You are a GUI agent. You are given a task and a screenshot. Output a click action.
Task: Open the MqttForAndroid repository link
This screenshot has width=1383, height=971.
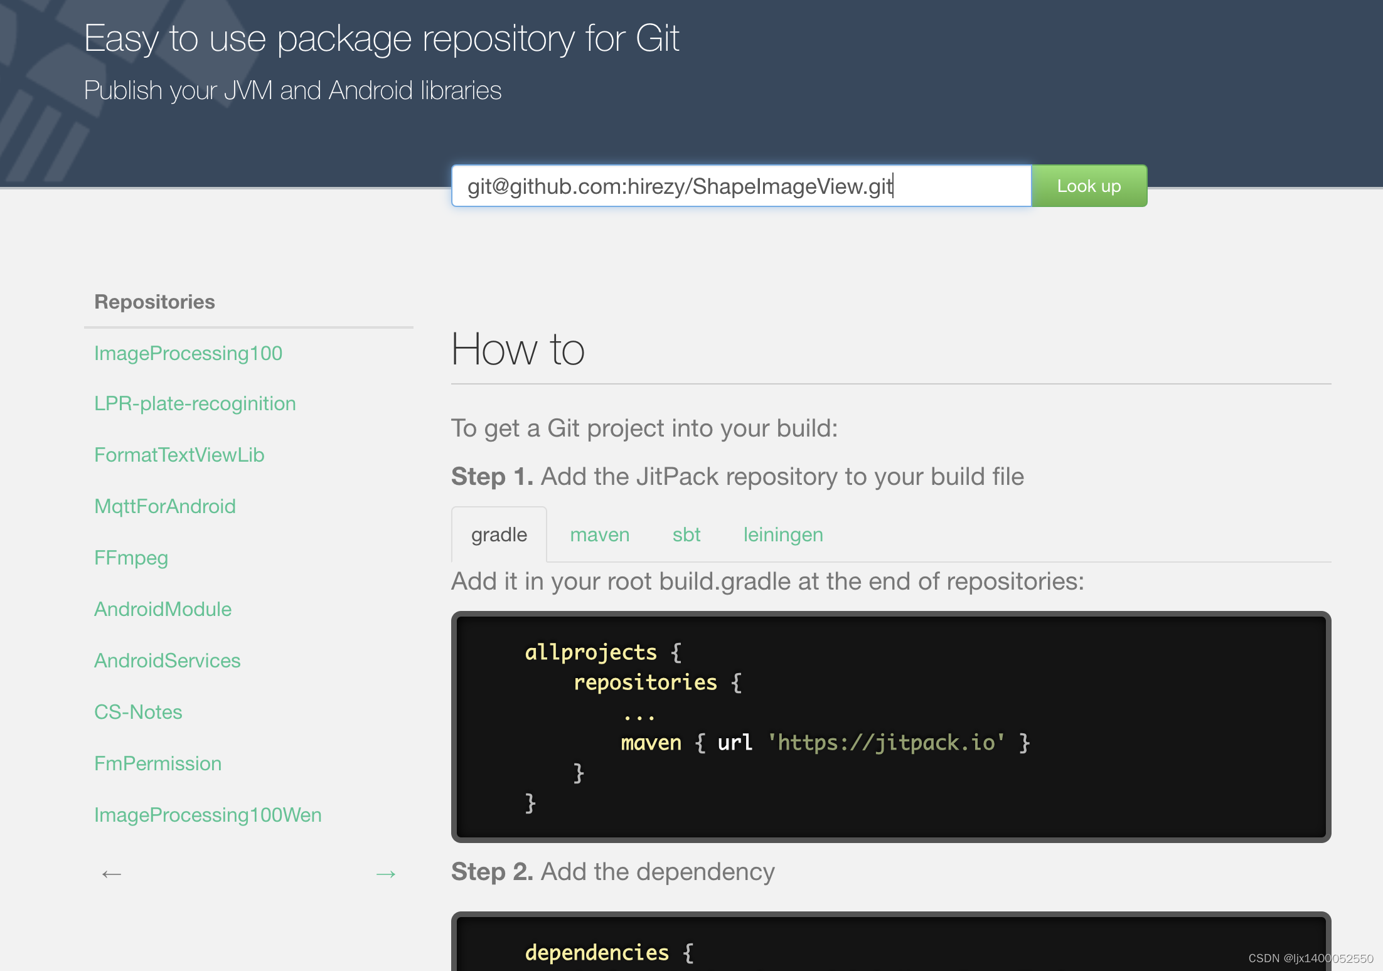tap(165, 506)
